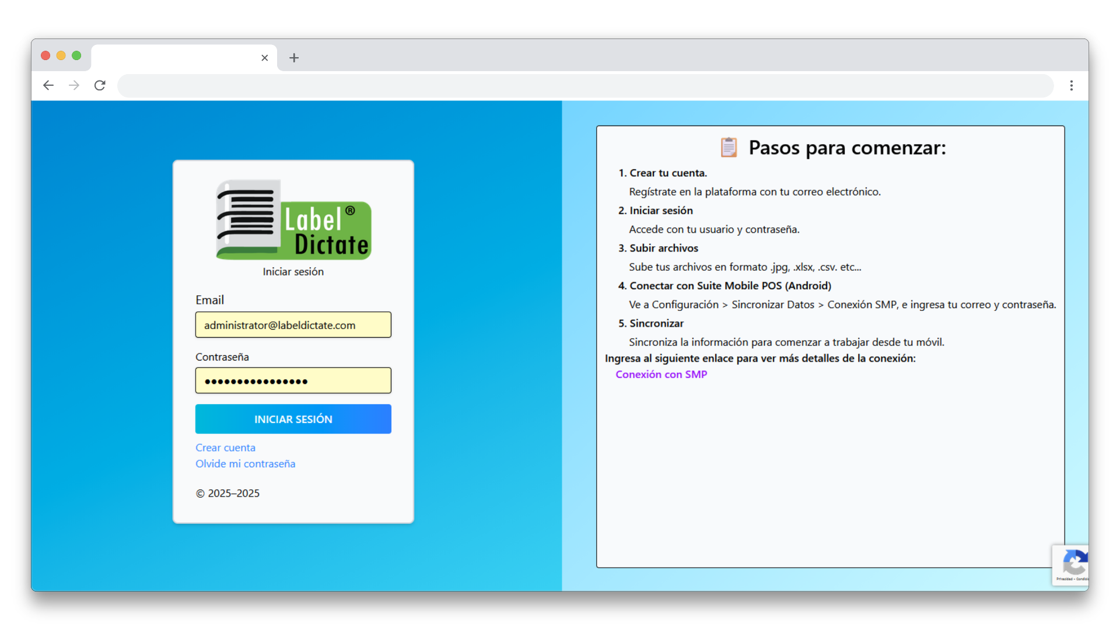This screenshot has height=630, width=1120.
Task: Open the browser options three-dot menu
Action: tap(1071, 85)
